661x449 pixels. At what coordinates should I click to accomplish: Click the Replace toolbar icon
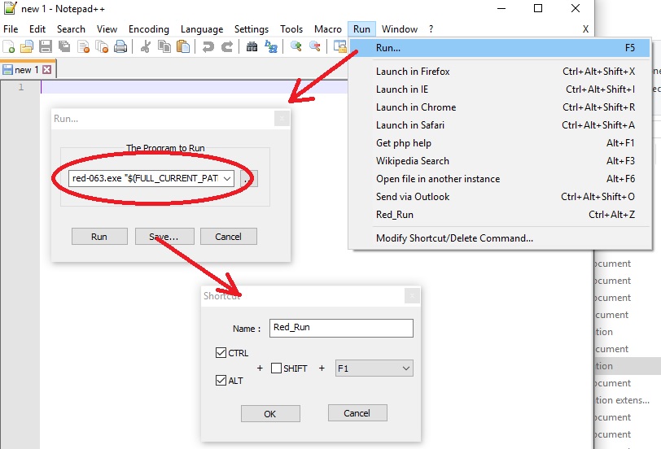(270, 46)
